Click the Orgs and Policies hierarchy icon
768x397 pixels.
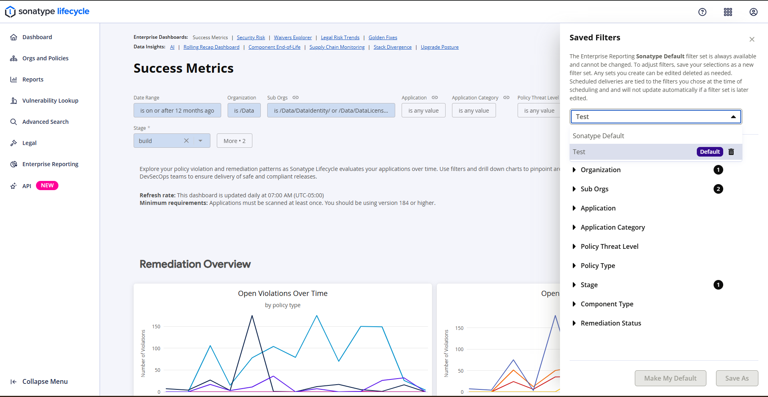14,58
